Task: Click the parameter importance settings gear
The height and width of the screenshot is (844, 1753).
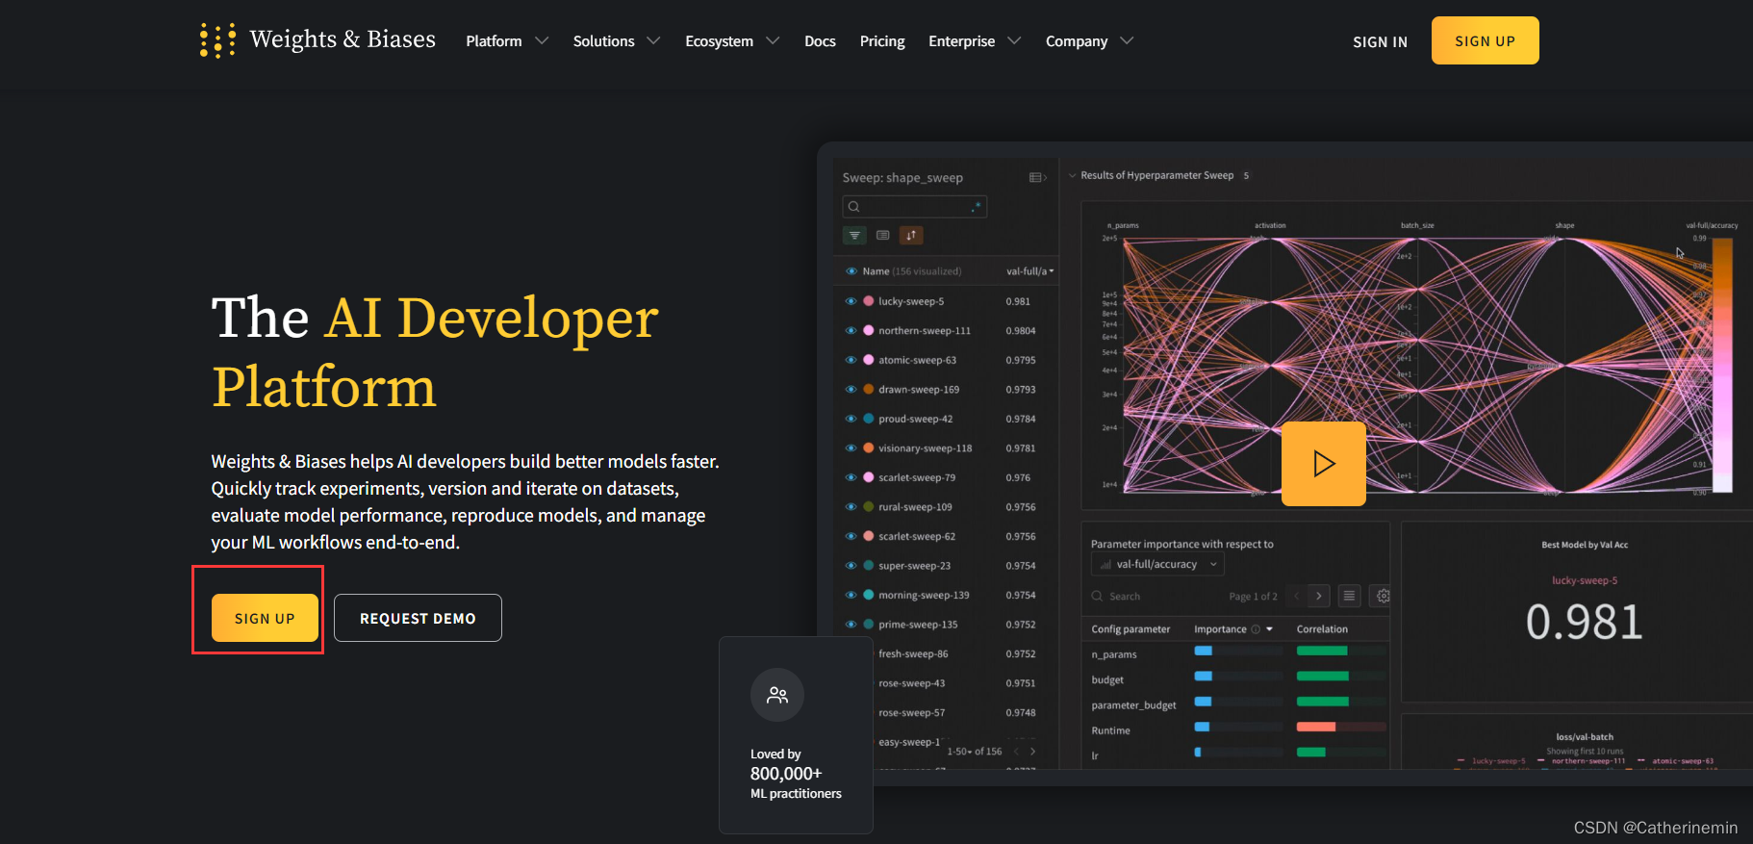Action: 1383,596
